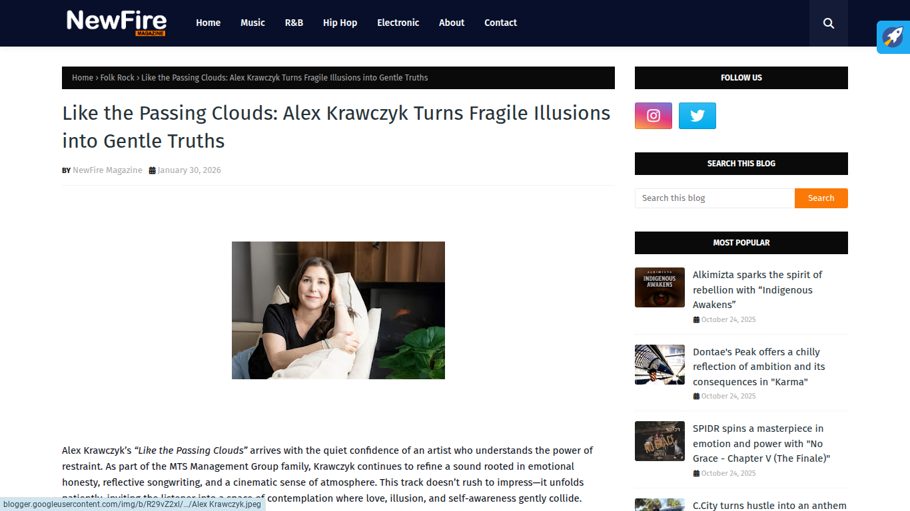
Task: Read the Alkimizta Indigenous Awakens article title
Action: 757,289
